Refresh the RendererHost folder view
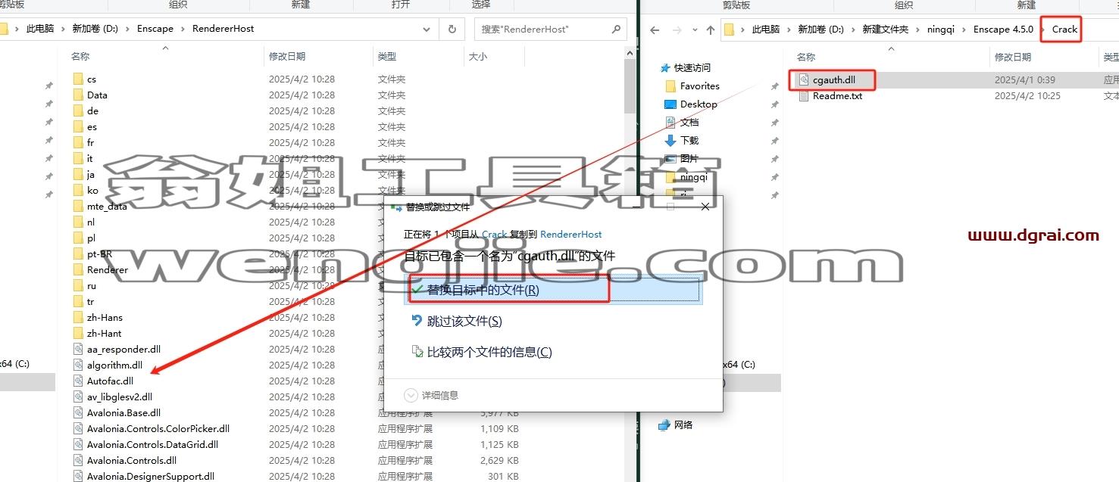Viewport: 1119px width, 482px height. [x=452, y=29]
